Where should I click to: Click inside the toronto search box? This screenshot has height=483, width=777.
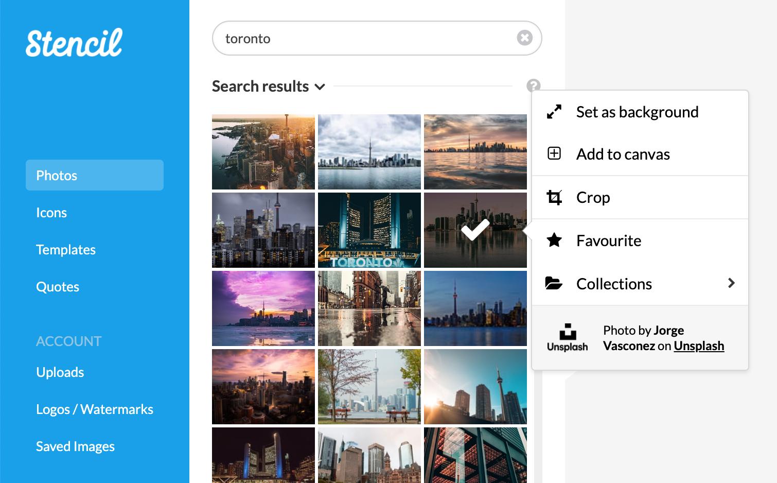point(360,38)
